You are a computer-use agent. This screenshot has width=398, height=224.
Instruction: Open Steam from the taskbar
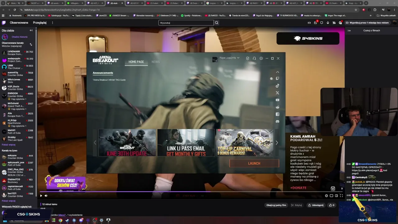click(67, 220)
